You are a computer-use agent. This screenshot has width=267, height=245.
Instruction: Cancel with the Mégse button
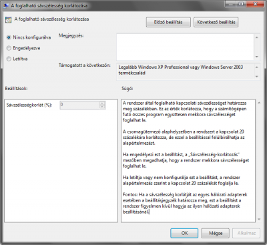point(215,233)
